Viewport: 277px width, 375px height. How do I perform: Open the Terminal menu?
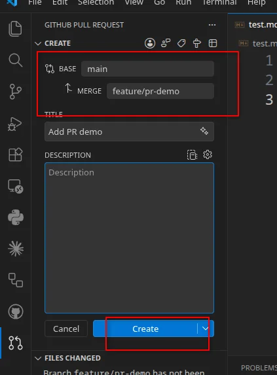click(219, 3)
